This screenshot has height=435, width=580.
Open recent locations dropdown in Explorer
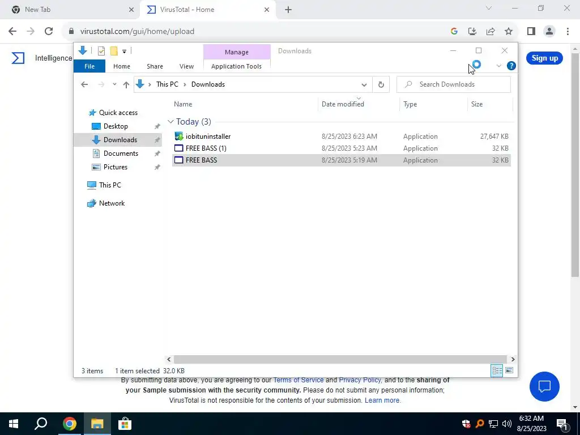(x=114, y=84)
